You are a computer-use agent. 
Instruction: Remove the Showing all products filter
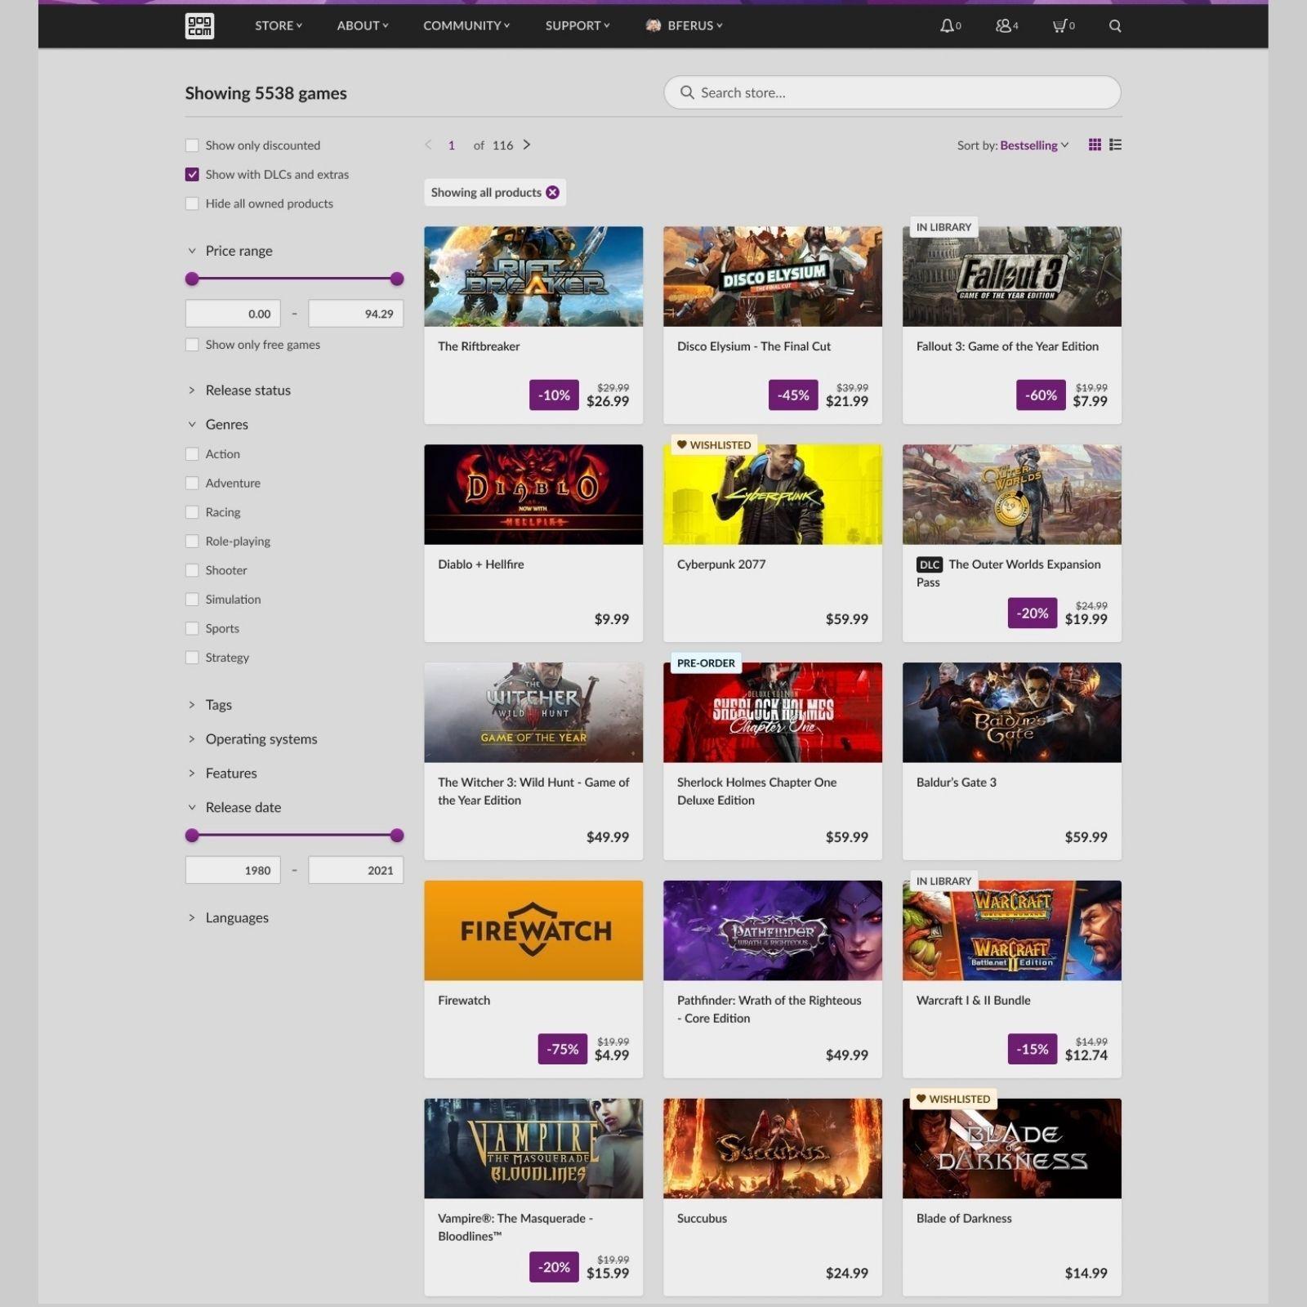[553, 192]
